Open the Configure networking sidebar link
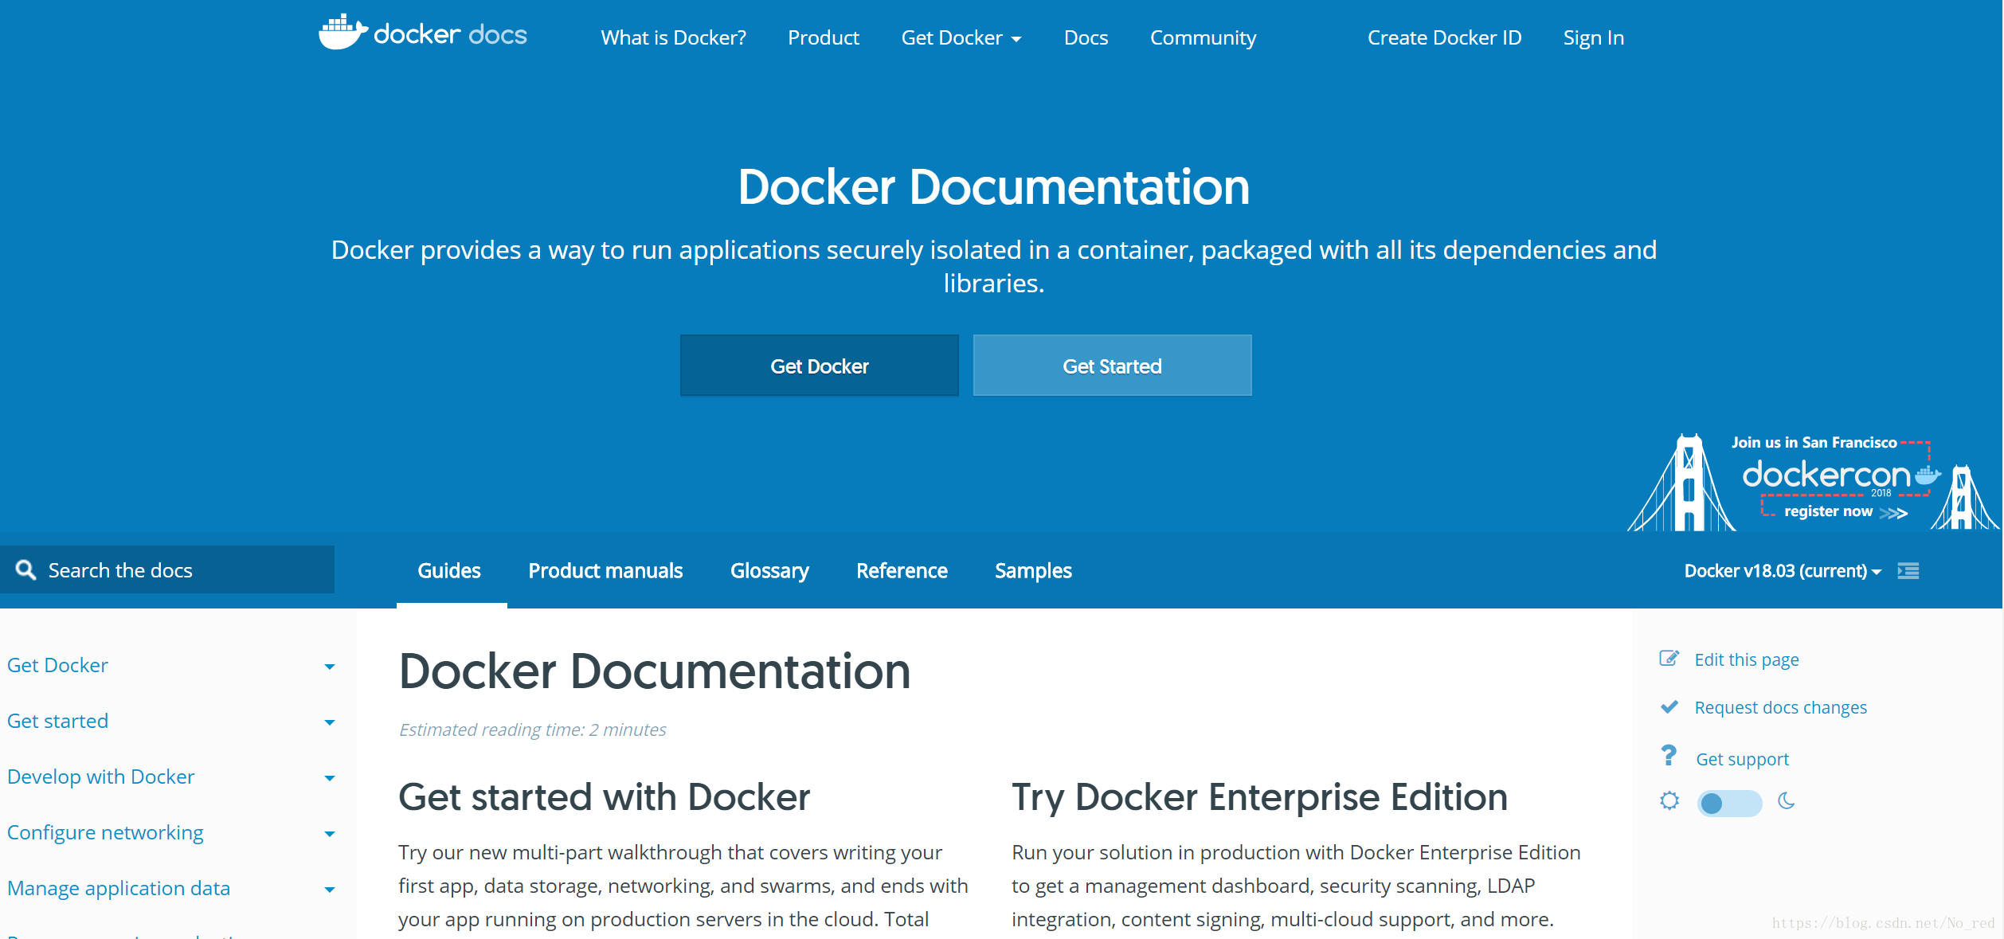 pos(105,832)
